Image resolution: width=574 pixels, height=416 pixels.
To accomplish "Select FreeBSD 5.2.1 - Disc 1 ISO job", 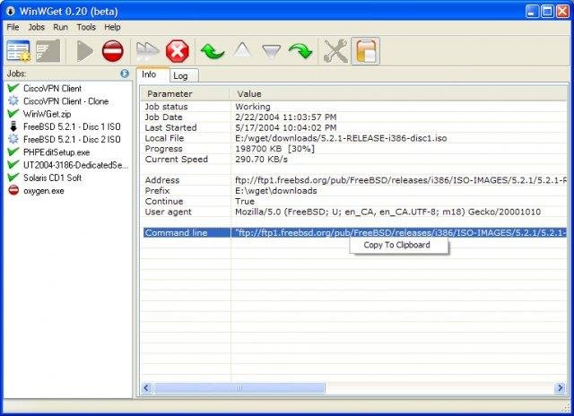I will pyautogui.click(x=72, y=126).
